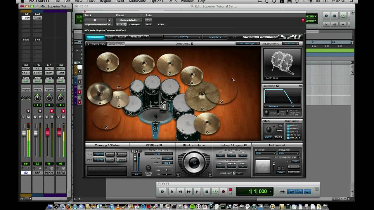Toggle Edit Articulation Only checkbox
374x210 pixels.
pos(298,157)
